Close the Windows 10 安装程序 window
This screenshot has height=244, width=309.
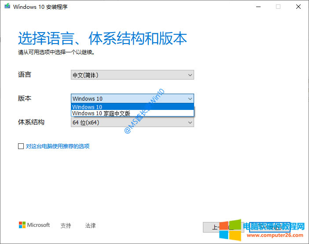(298, 7)
